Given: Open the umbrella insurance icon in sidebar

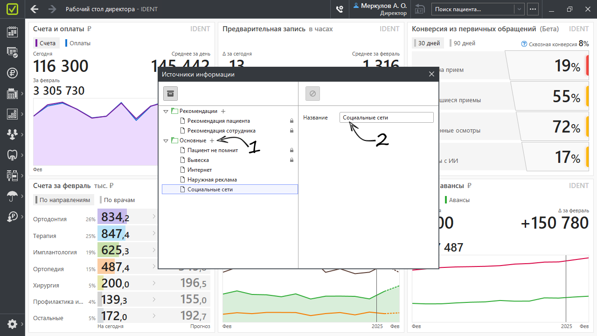Looking at the screenshot, I should (13, 196).
